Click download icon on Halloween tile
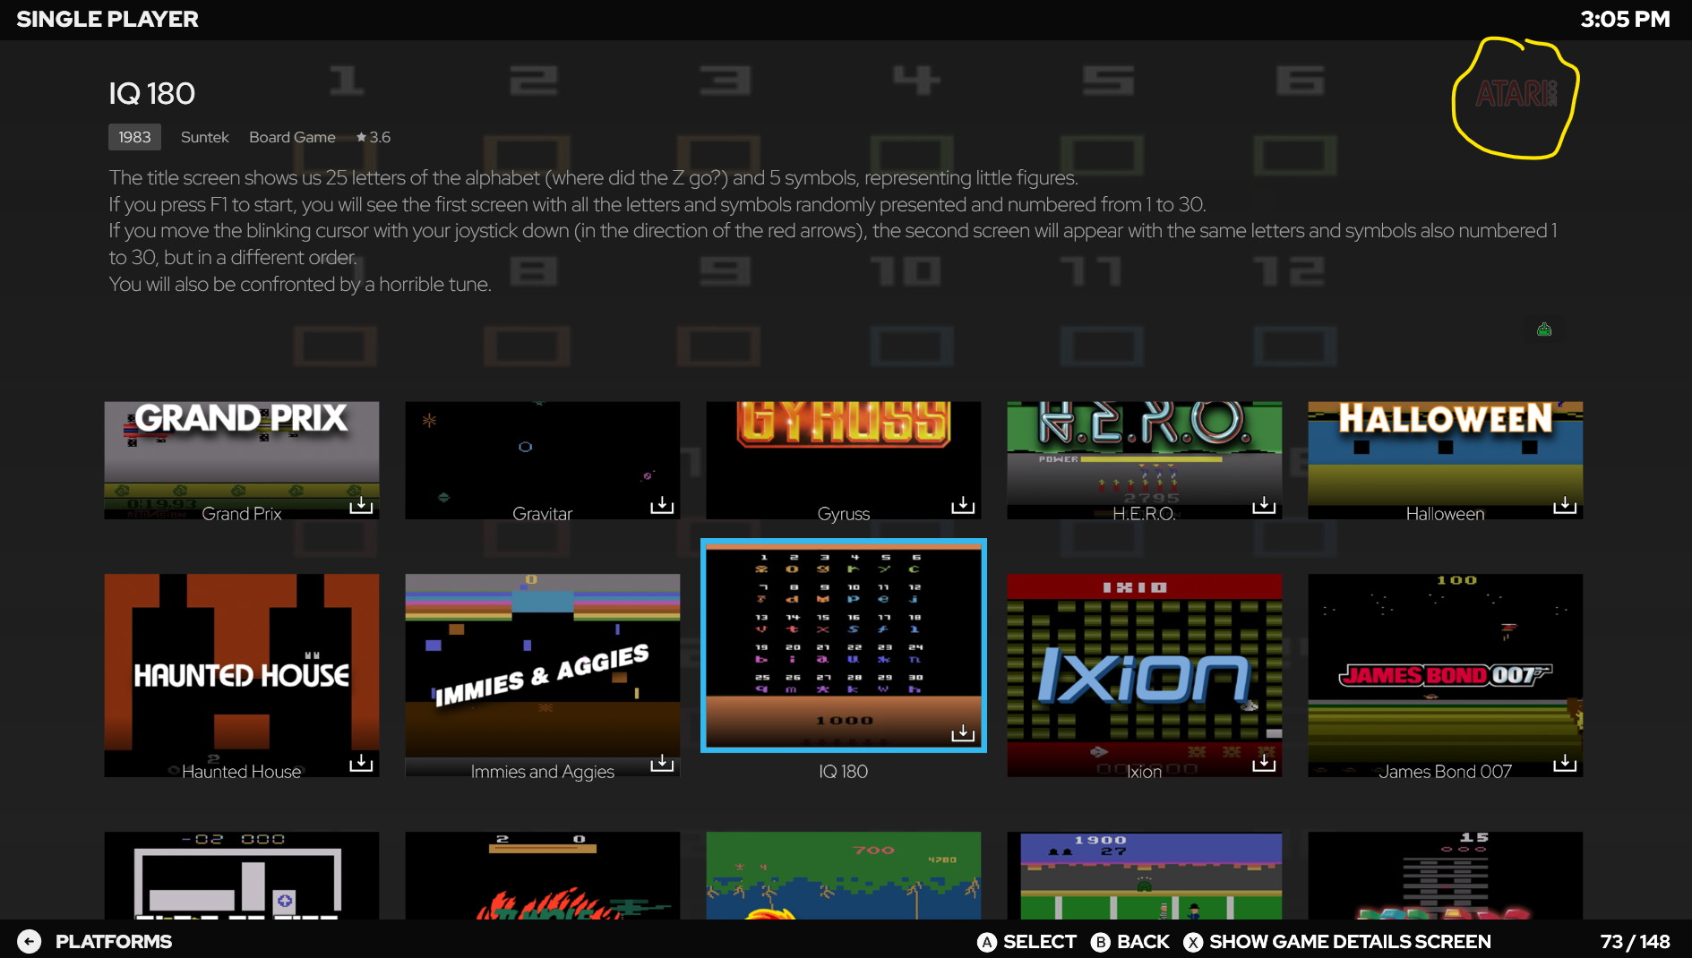Viewport: 1692px width, 958px height. tap(1565, 505)
